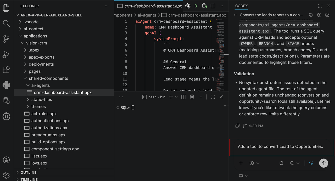
Task: Open acl-roles.apx file
Action: point(44,114)
